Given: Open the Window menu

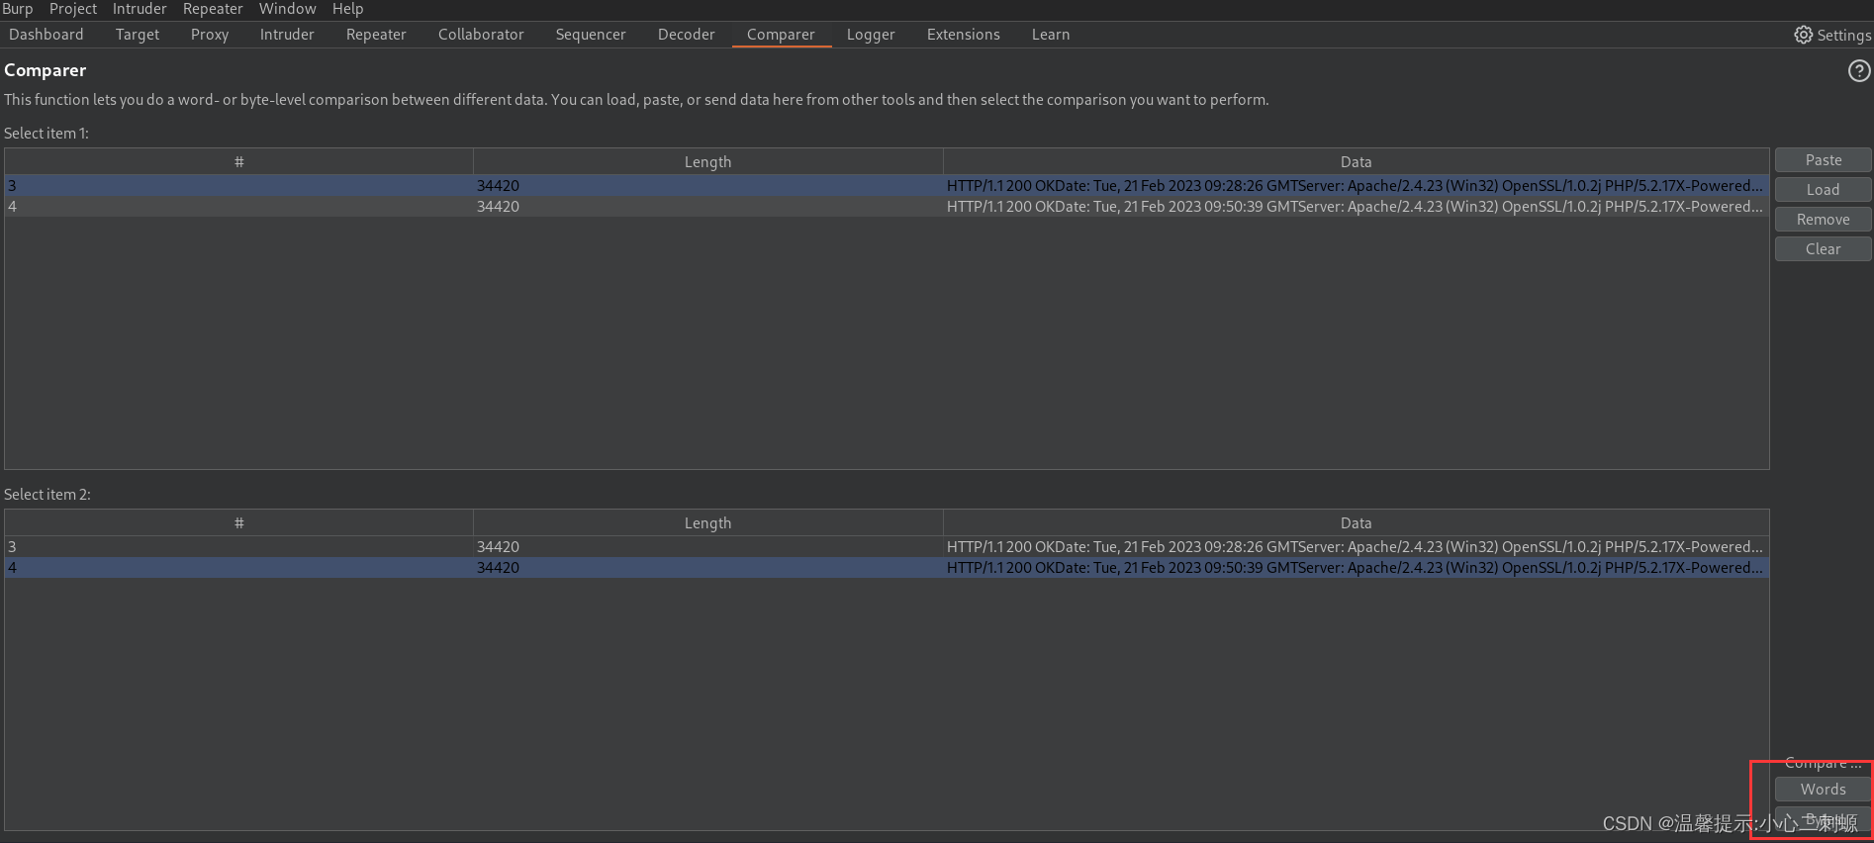Looking at the screenshot, I should [x=288, y=9].
